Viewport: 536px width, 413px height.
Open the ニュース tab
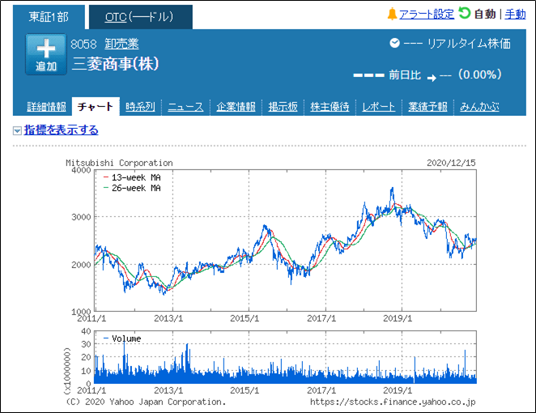(x=185, y=107)
